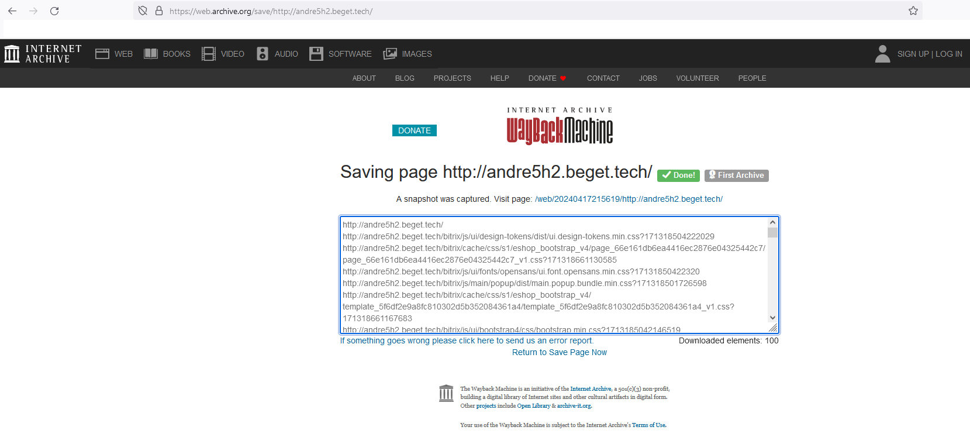Click the ui.font.opensans.min.css URL line
The height and width of the screenshot is (437, 970).
[x=521, y=271]
